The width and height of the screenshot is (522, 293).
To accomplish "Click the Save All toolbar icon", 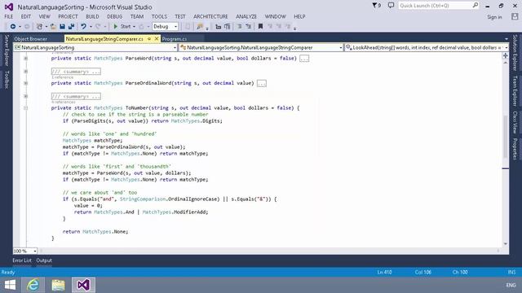I will point(71,27).
